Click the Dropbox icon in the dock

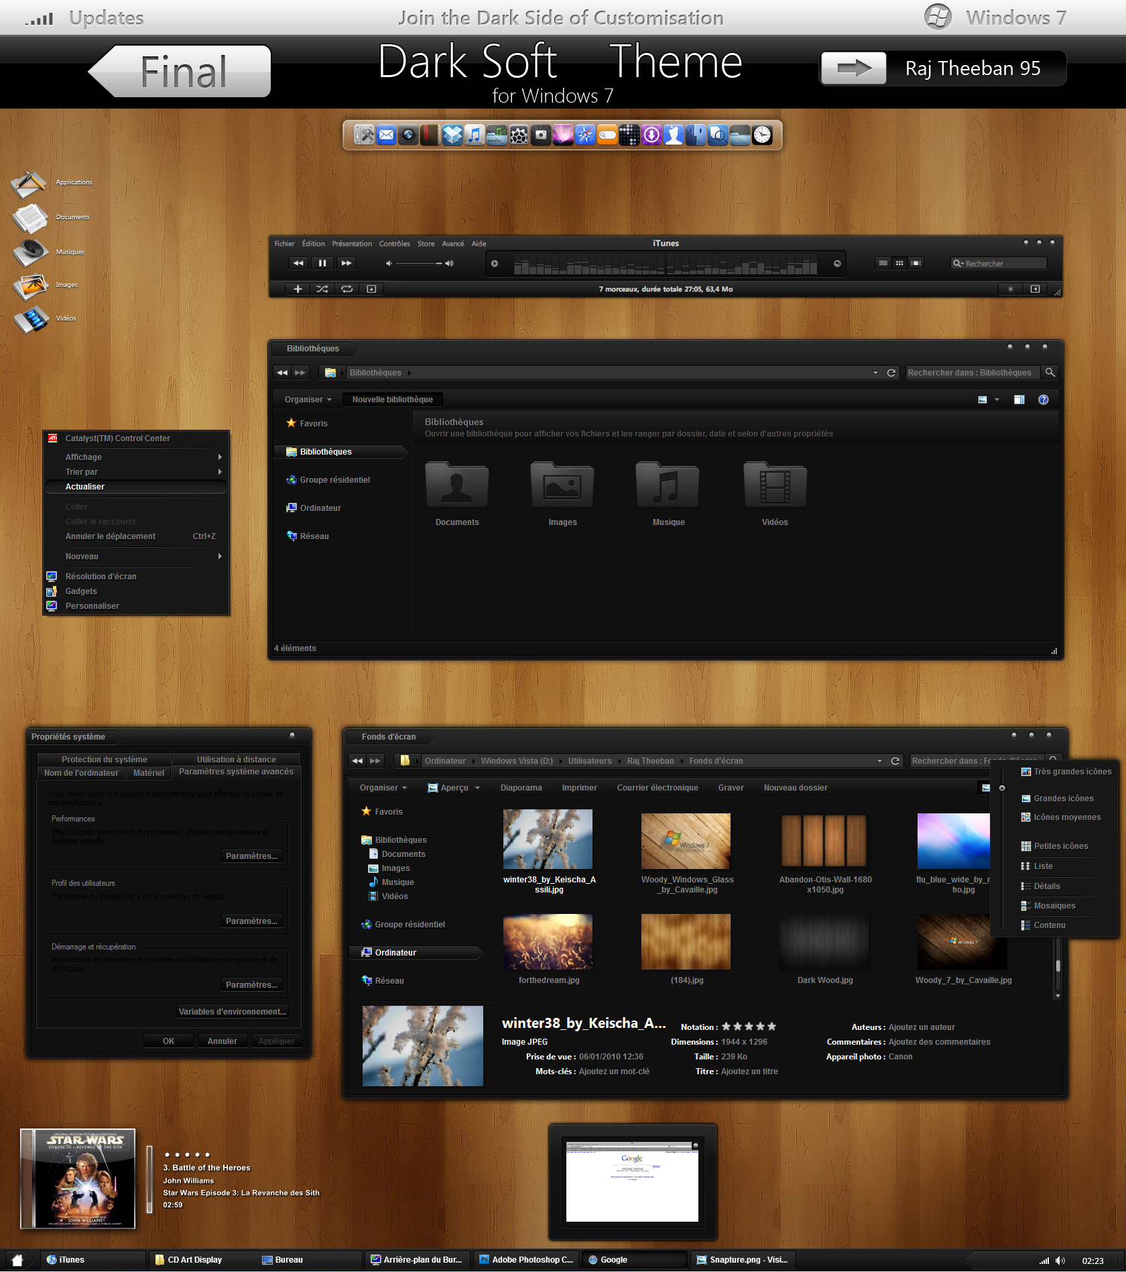click(x=453, y=135)
